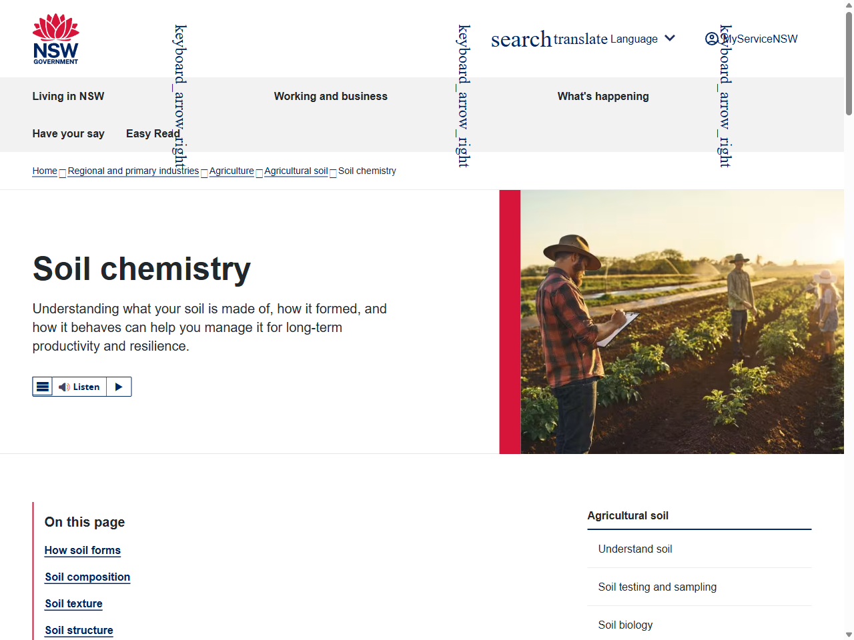
Task: Click the translate icon beside Language
Action: [x=580, y=39]
